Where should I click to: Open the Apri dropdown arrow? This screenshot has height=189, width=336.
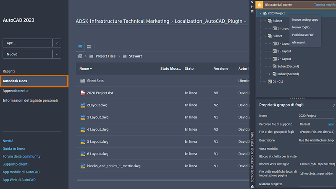[x=57, y=43]
